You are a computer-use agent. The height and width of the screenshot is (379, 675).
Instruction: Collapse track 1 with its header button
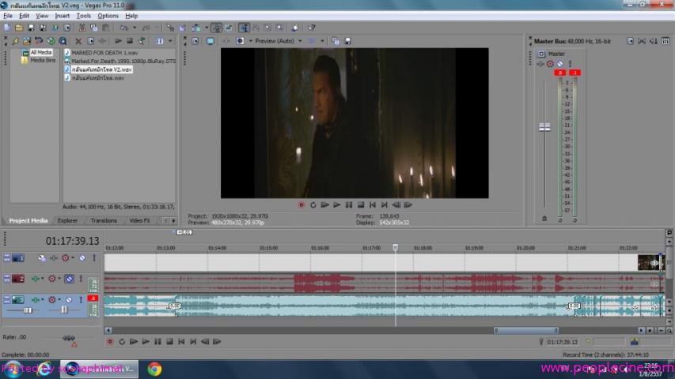point(6,256)
